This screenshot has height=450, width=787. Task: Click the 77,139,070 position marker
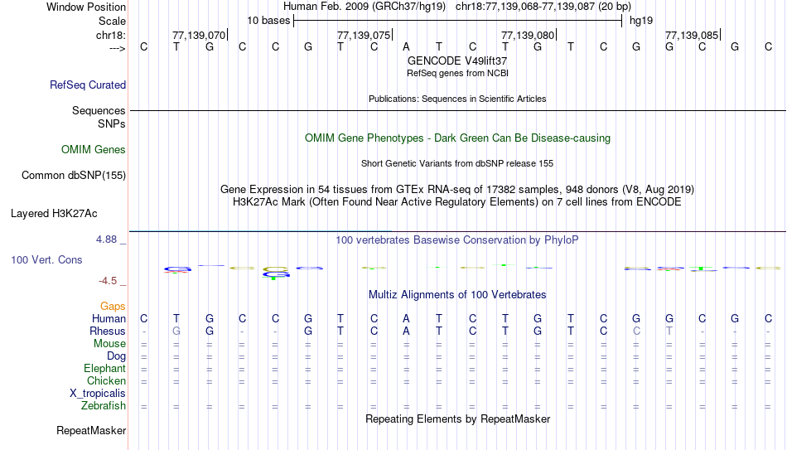click(x=199, y=35)
